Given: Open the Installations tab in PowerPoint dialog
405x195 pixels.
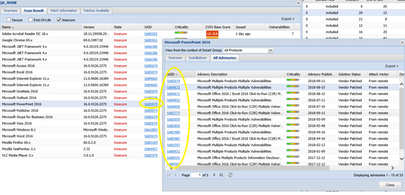Looking at the screenshot, I should [198, 58].
